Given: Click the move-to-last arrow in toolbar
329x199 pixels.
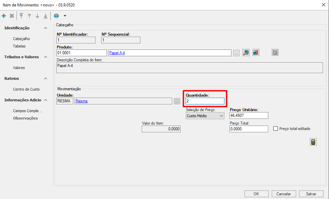Looking at the screenshot, I should point(46,16).
